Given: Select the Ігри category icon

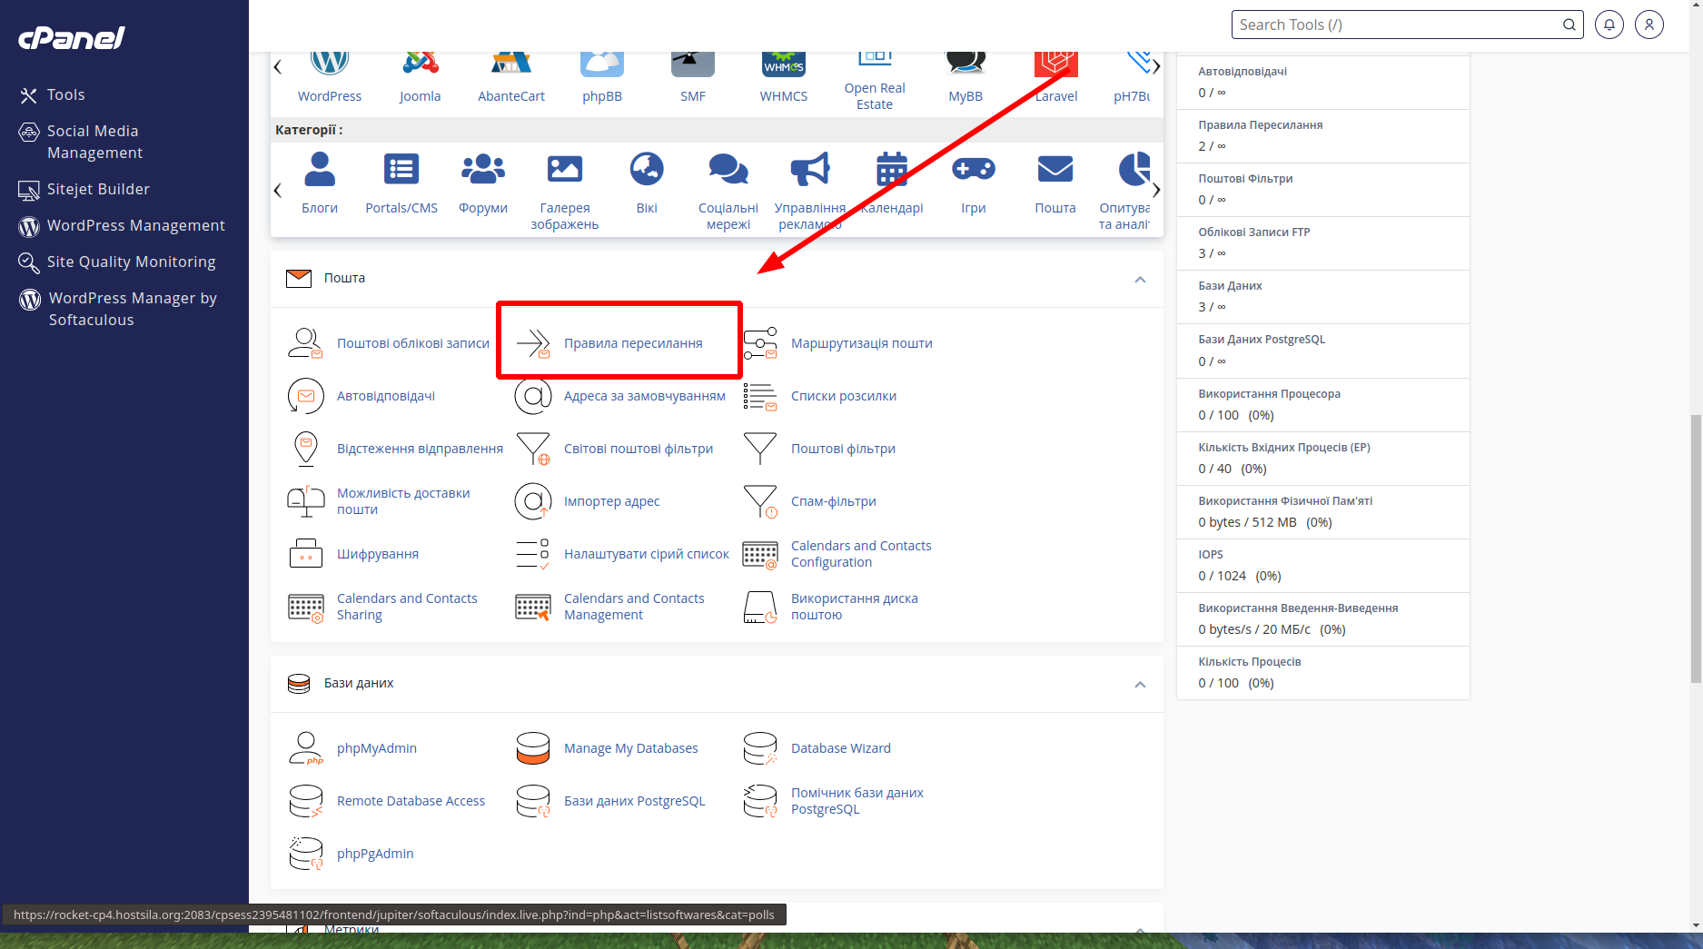Looking at the screenshot, I should point(974,169).
